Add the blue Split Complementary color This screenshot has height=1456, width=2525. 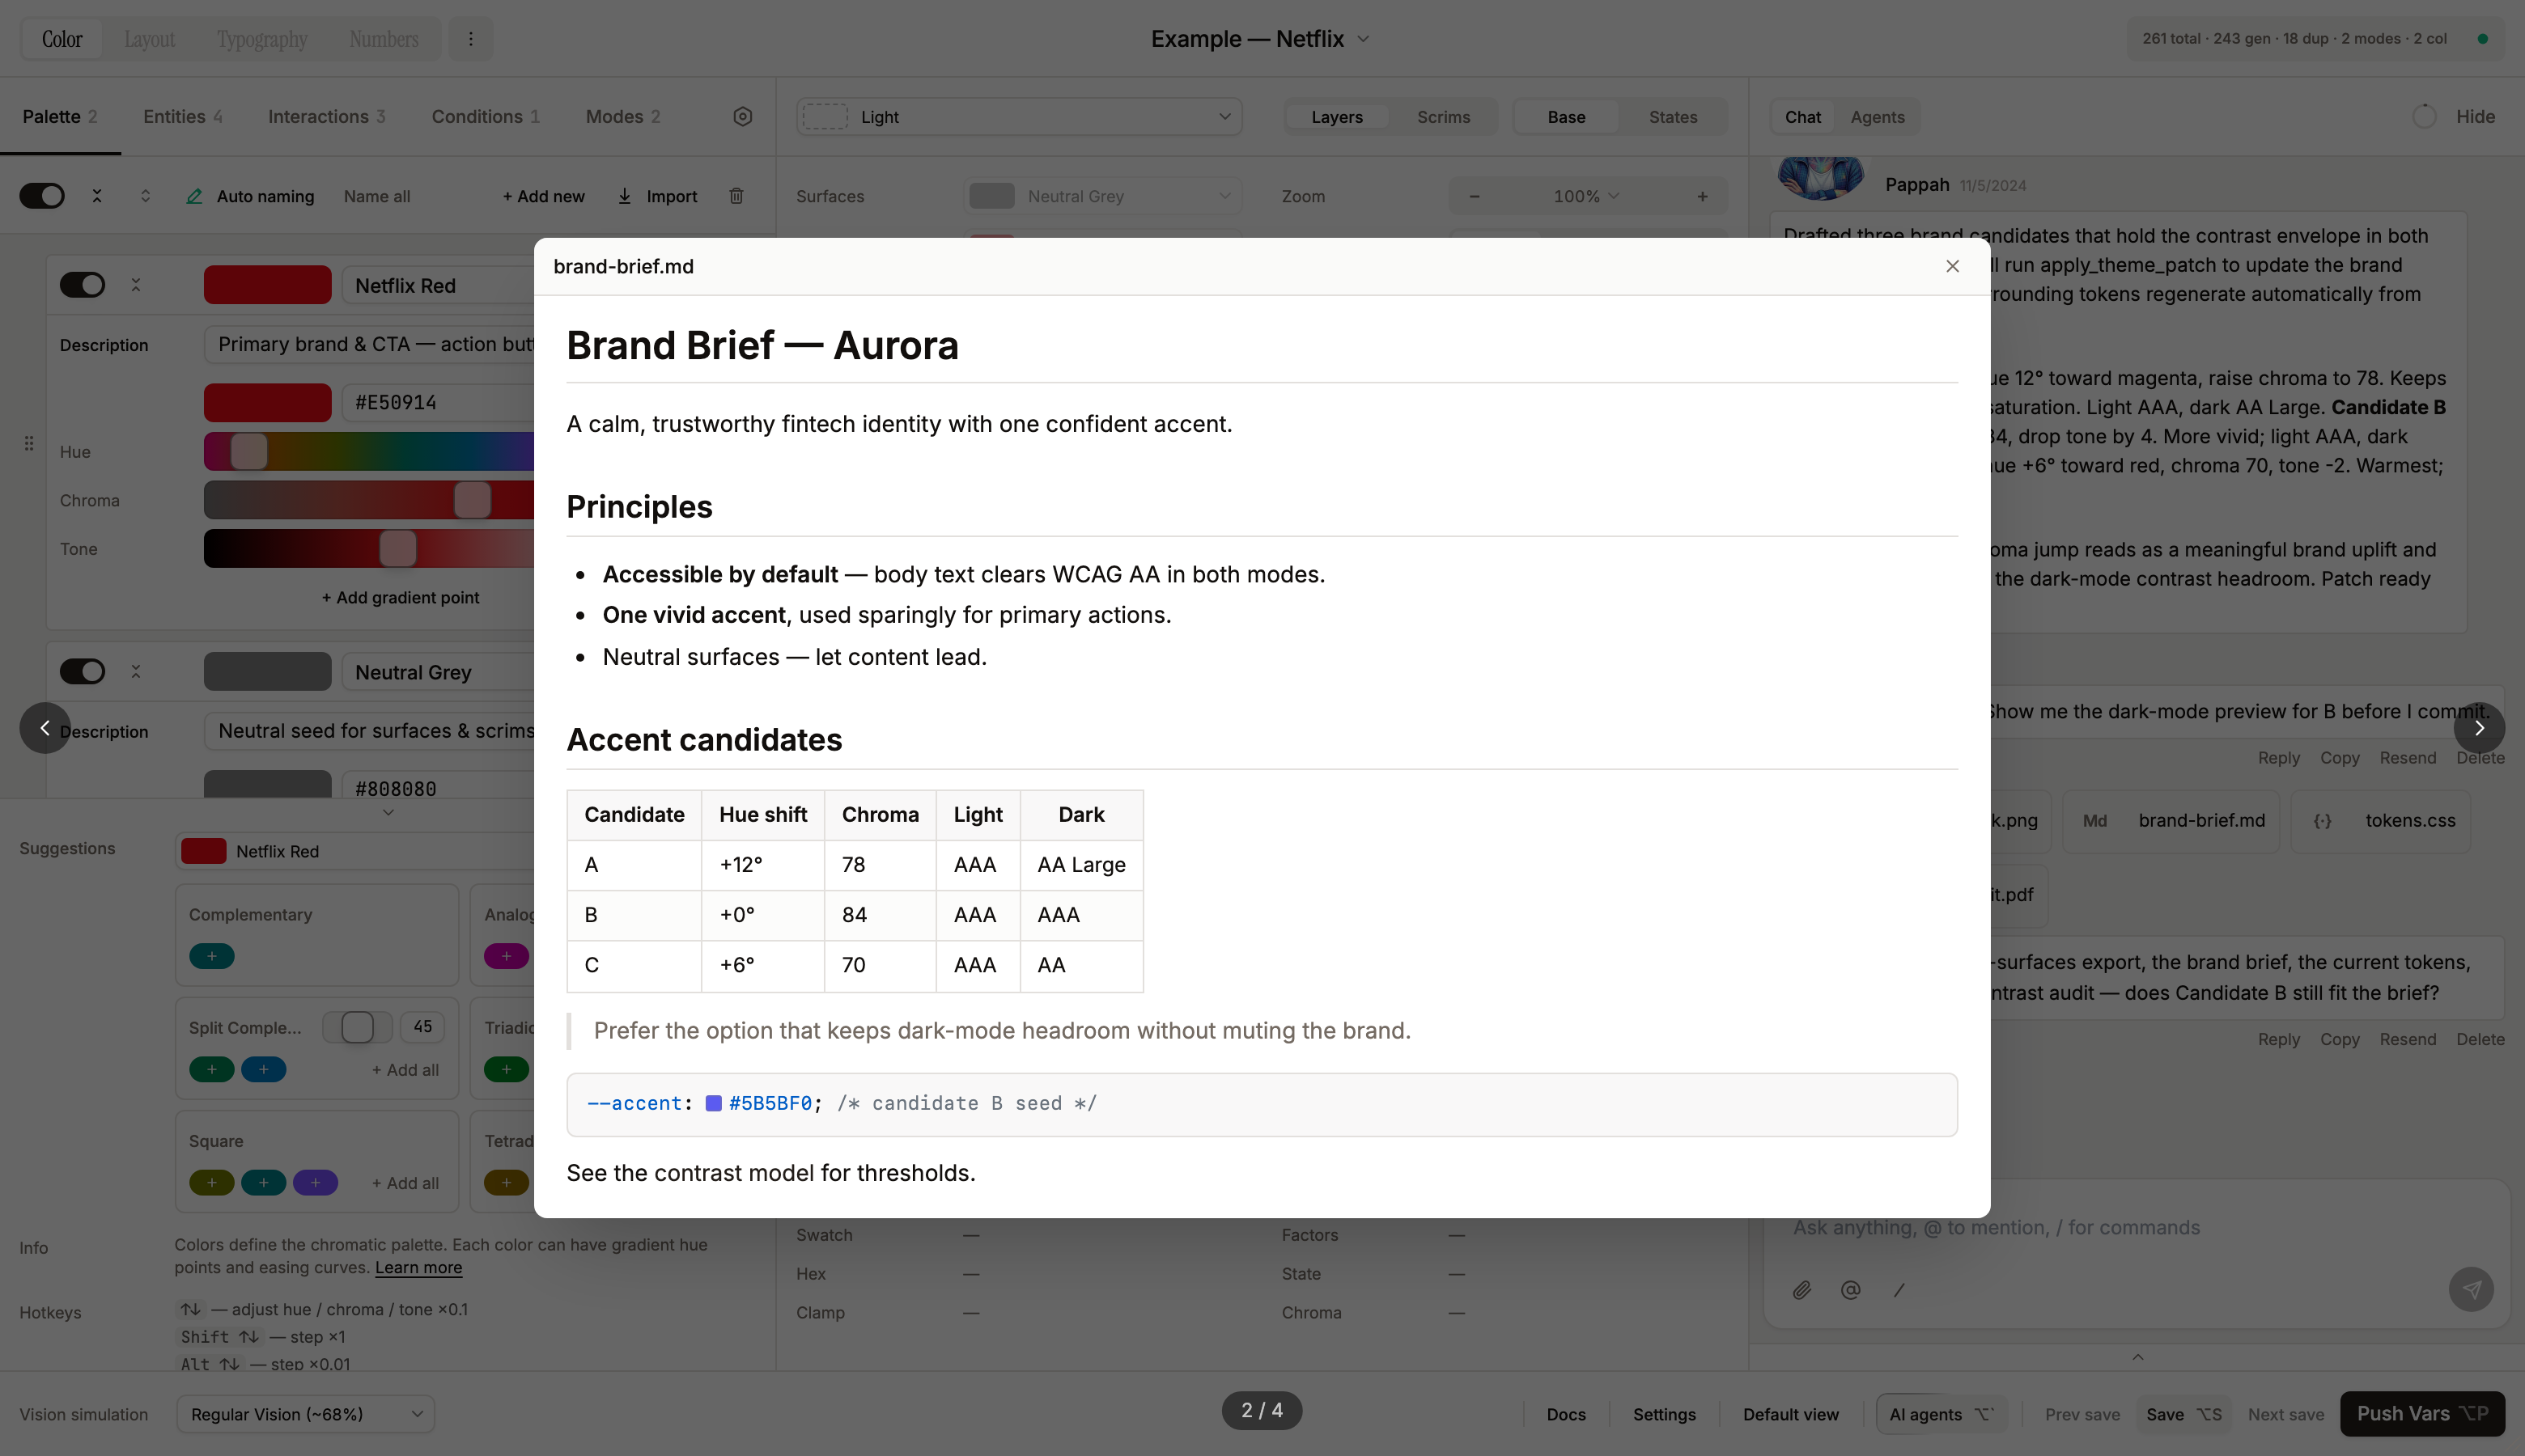(264, 1069)
